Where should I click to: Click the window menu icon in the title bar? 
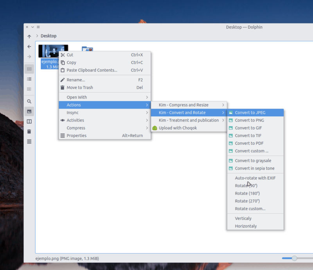tap(38, 27)
